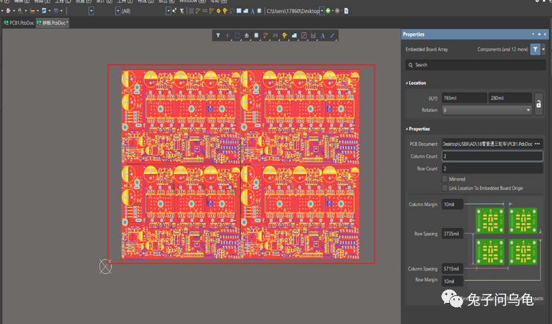Image resolution: width=552 pixels, height=324 pixels.
Task: Collapse the Location section
Action: [x=407, y=83]
